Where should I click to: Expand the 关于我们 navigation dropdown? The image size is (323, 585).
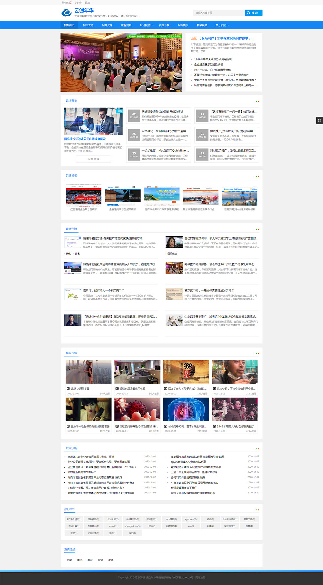pyautogui.click(x=222, y=25)
